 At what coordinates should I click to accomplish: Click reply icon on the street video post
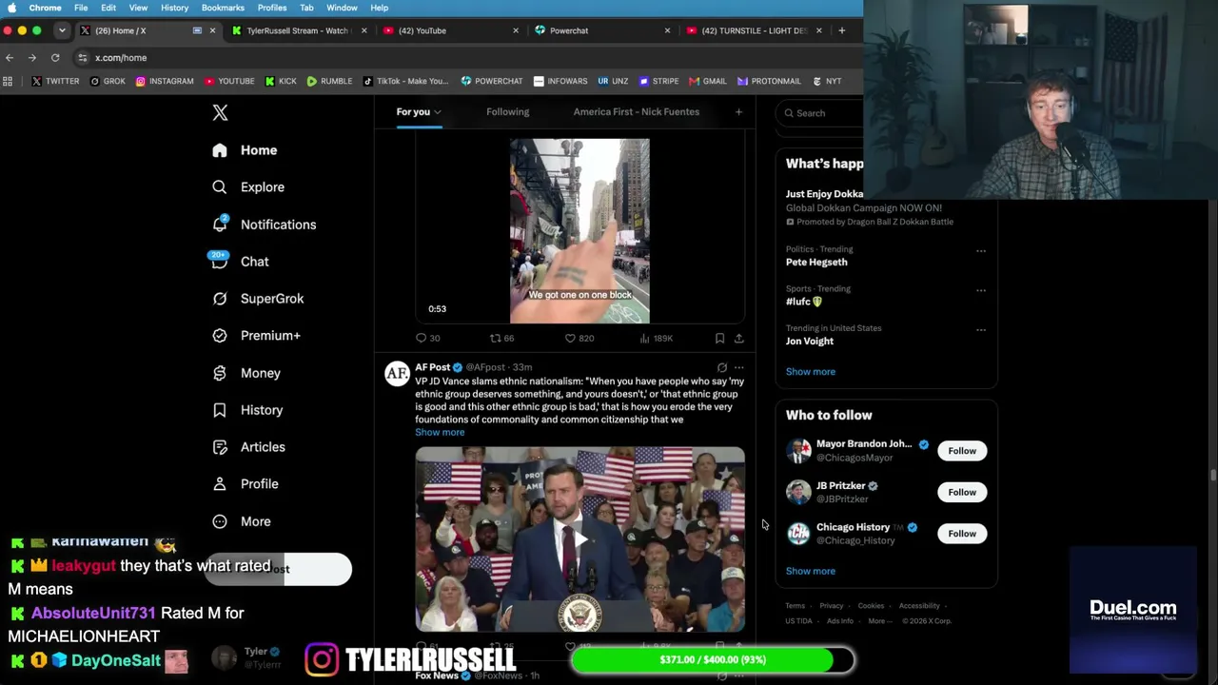[422, 338]
